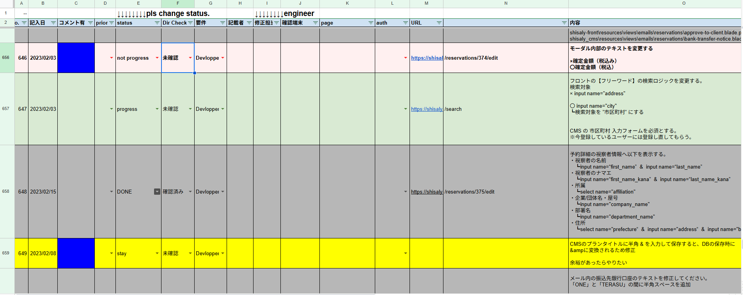Open the URL link in row 646

click(427, 58)
